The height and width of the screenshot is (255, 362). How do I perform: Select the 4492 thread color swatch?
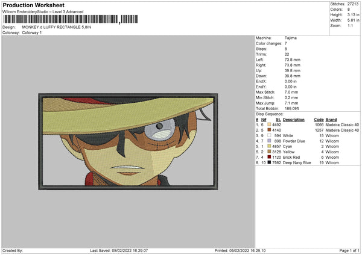coord(269,124)
